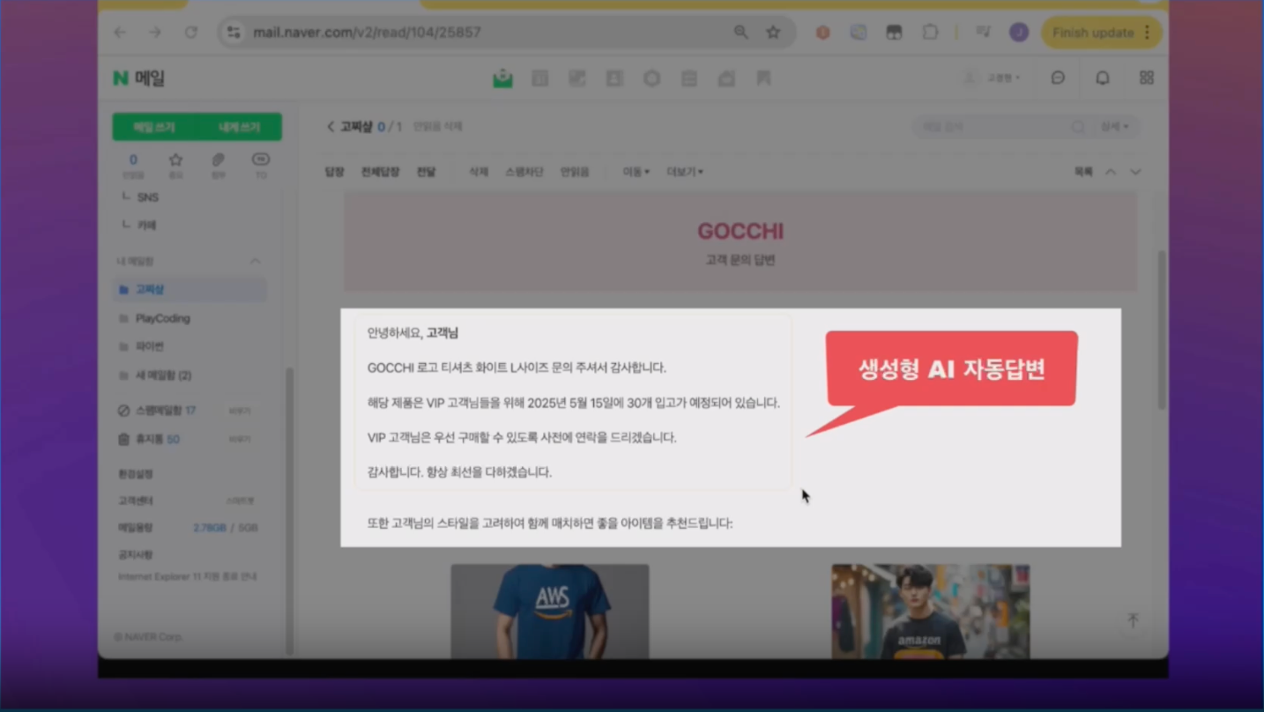Click Internet Explorer 11 notice link
This screenshot has width=1264, height=712.
[188, 576]
